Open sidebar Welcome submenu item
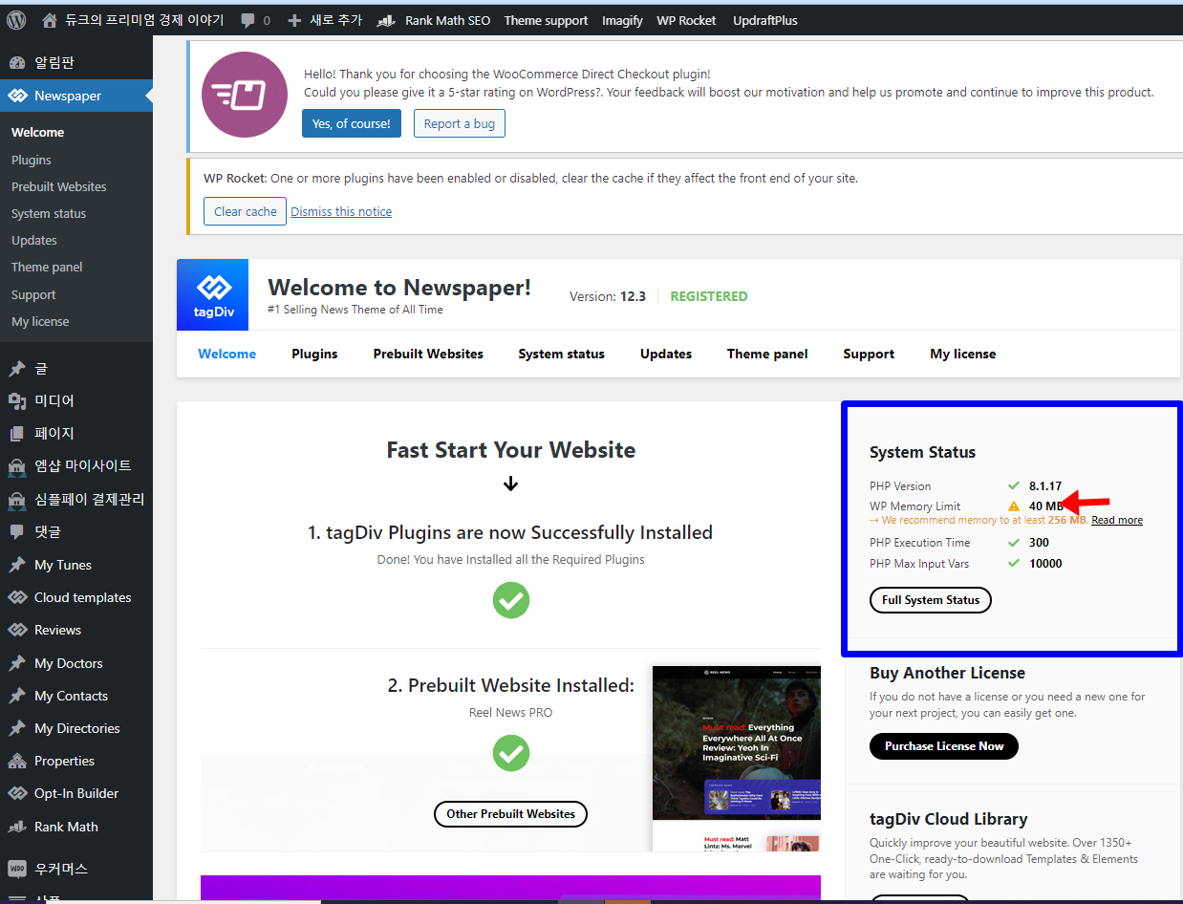Image resolution: width=1183 pixels, height=904 pixels. [38, 132]
